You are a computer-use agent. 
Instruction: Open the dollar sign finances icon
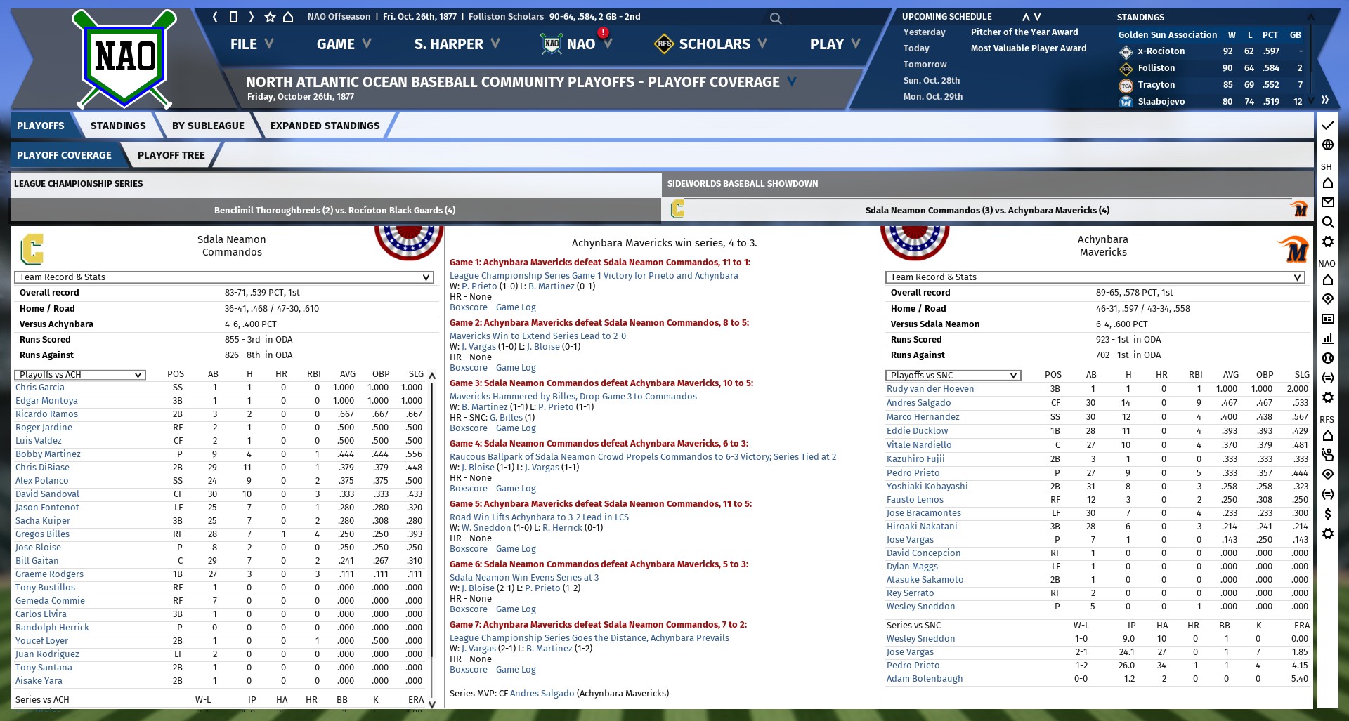[x=1327, y=514]
